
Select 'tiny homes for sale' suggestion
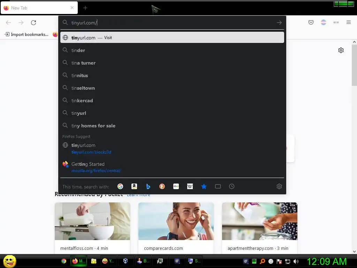(x=172, y=126)
